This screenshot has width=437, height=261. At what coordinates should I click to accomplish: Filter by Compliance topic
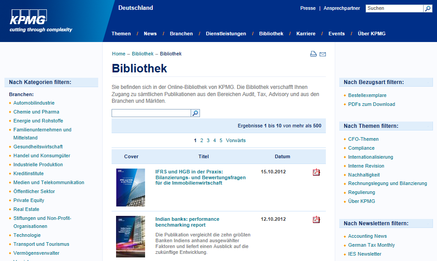(x=361, y=148)
